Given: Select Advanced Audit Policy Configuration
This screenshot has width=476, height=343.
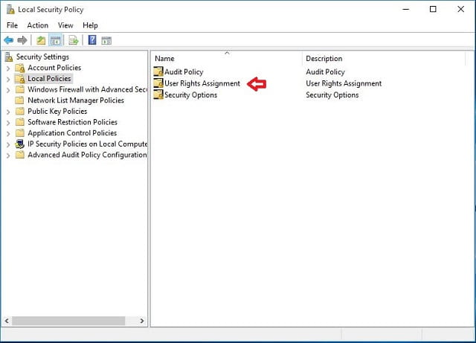Looking at the screenshot, I should tap(87, 155).
